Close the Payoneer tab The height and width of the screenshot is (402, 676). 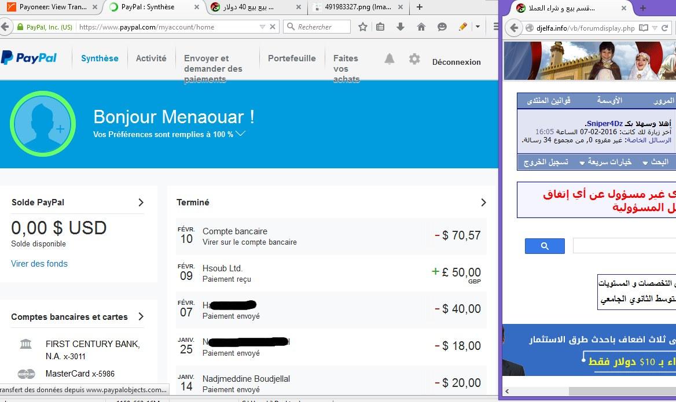coord(95,7)
